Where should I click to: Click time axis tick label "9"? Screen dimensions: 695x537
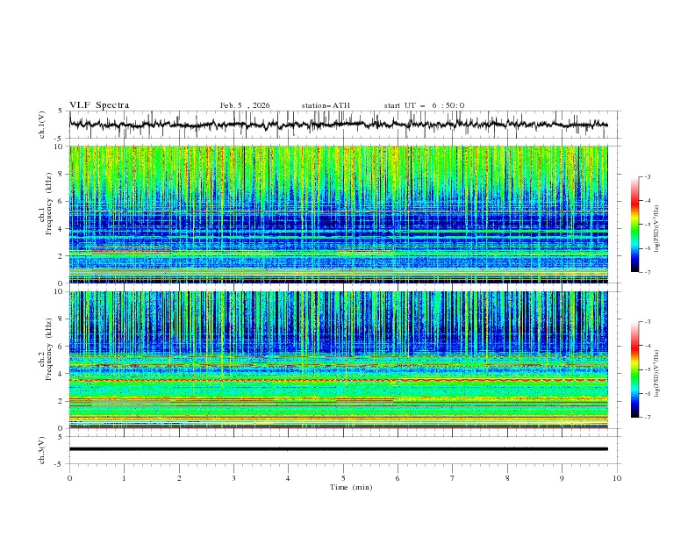pyautogui.click(x=562, y=478)
